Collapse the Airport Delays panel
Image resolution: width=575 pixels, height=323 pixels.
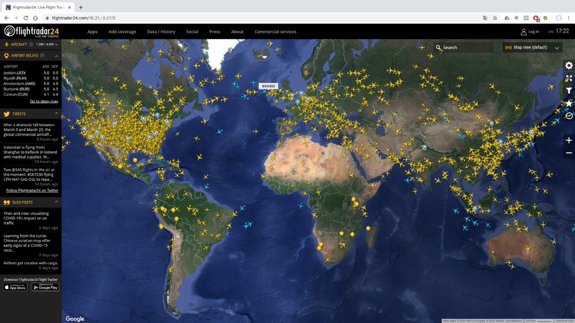click(x=57, y=56)
